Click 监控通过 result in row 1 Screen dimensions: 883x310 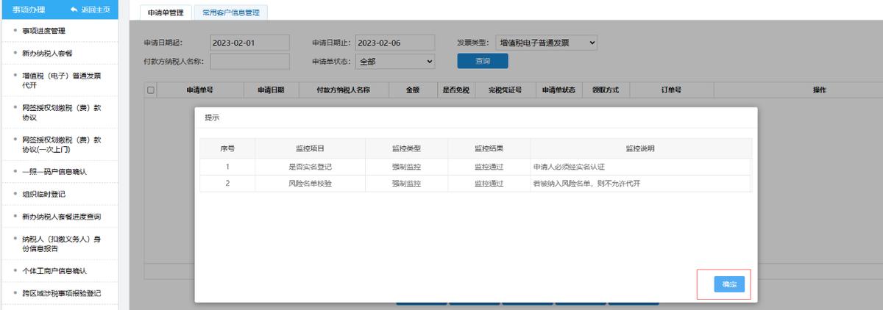[489, 167]
